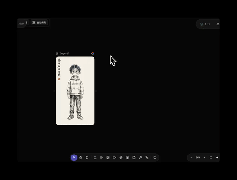Viewport: 237px width, 180px height.
Task: Click the circular status icon beside 1/1
Action: 201,24
